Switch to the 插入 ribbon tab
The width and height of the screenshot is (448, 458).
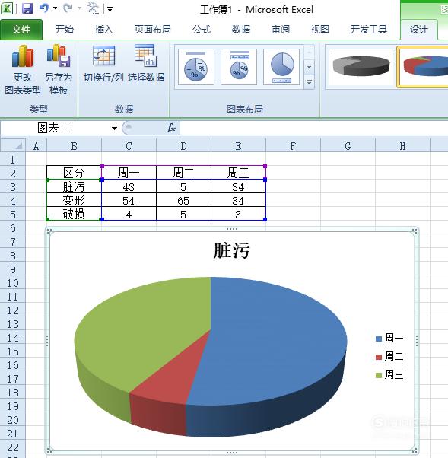coord(103,30)
